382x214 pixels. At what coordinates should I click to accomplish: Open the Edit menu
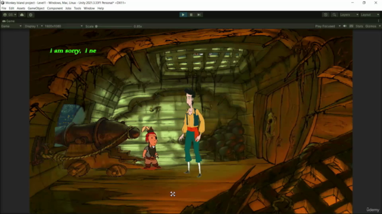(11, 8)
